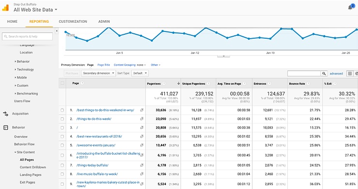Switch to the data table view icon

(350, 73)
